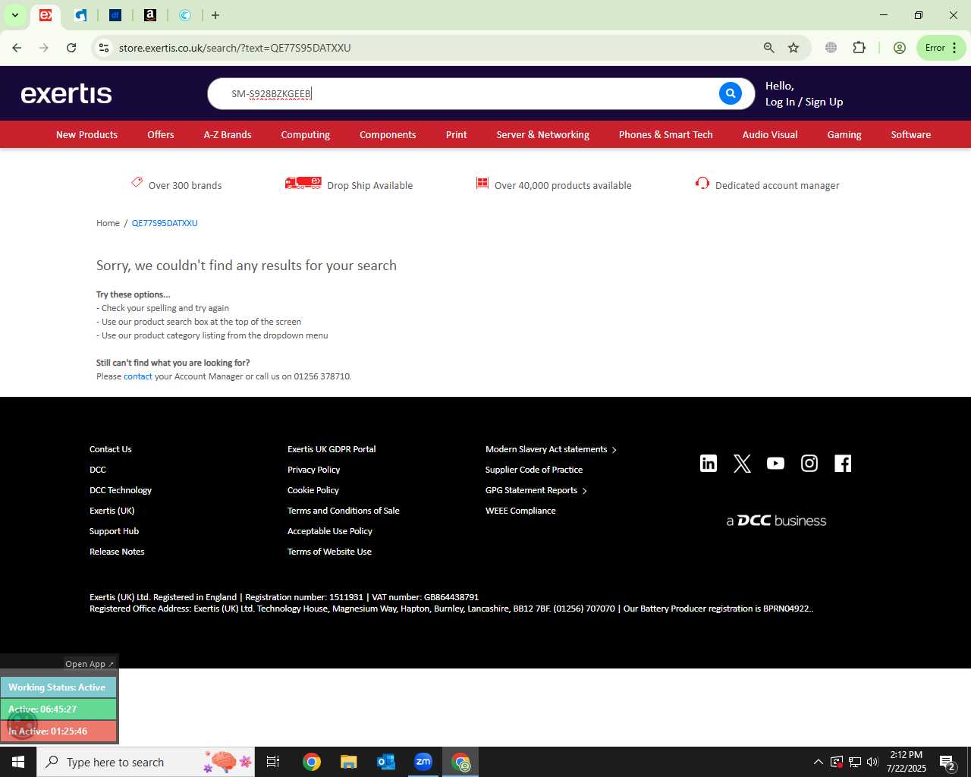
Task: Click the volume icon in system tray
Action: click(872, 762)
